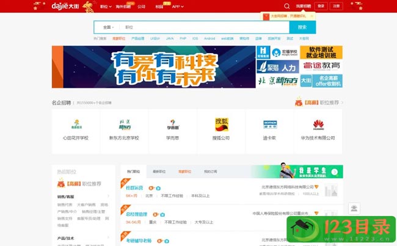Click the orange badge icon beside 社群运营
This screenshot has height=246, width=397.
click(x=151, y=188)
